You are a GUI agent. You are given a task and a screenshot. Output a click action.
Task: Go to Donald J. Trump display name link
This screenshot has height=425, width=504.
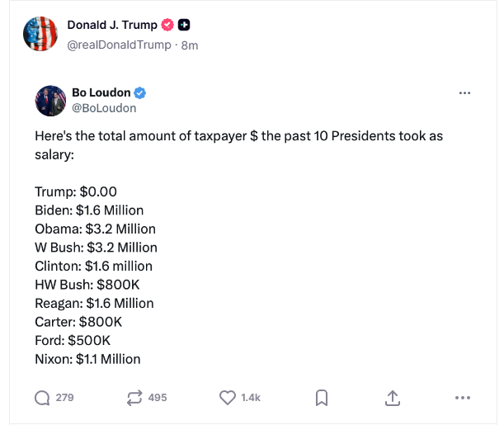[x=112, y=25]
